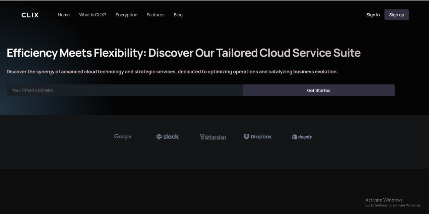Click the Slack hashtag icon
This screenshot has width=429, height=214.
click(x=159, y=137)
